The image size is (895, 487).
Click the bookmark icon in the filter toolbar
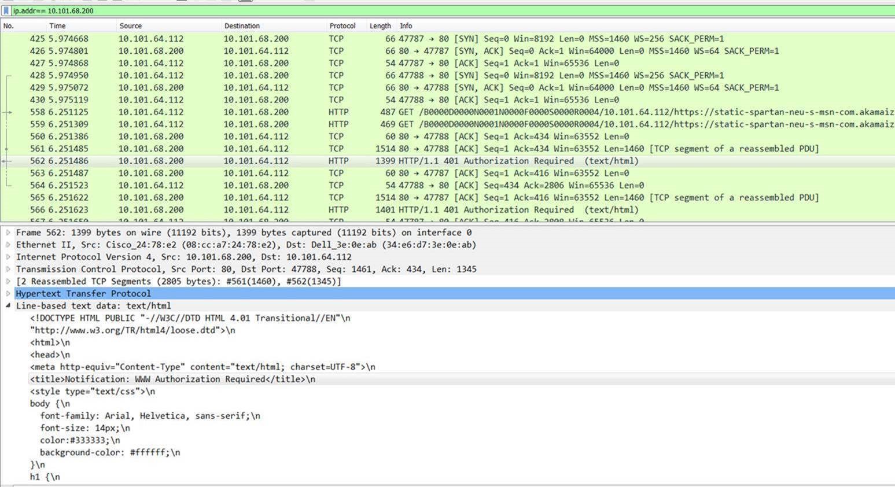7,10
